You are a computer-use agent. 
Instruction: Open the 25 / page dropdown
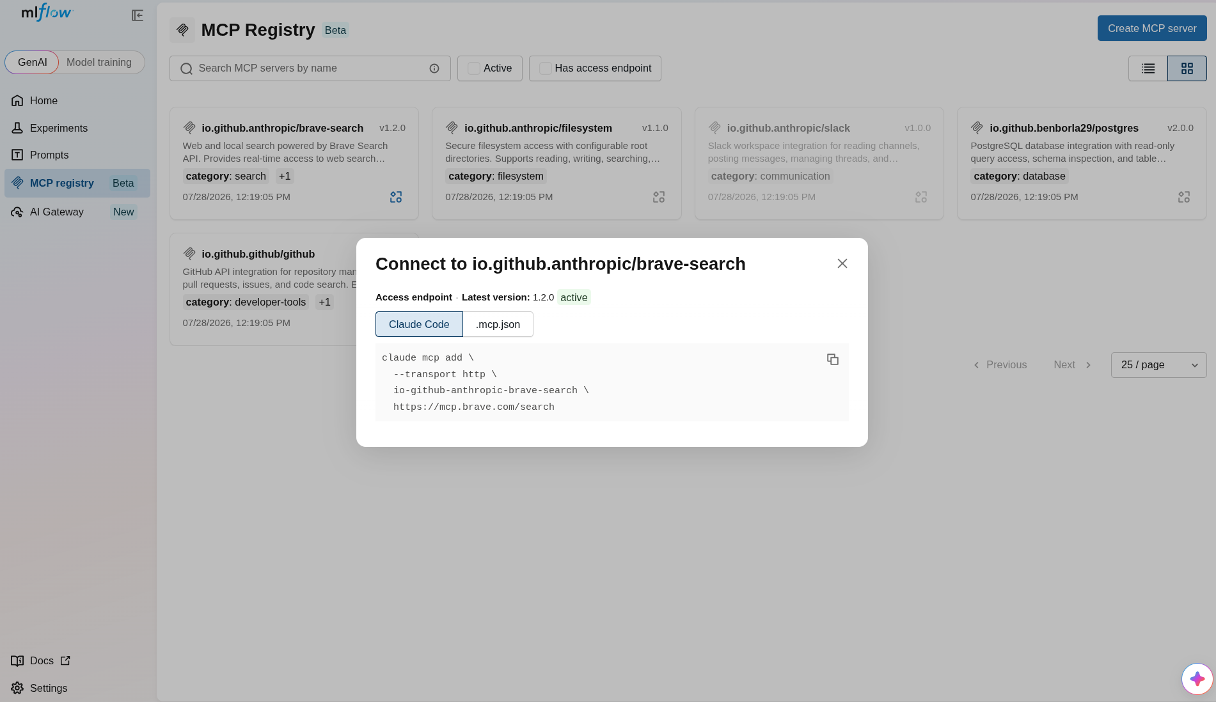coord(1158,365)
